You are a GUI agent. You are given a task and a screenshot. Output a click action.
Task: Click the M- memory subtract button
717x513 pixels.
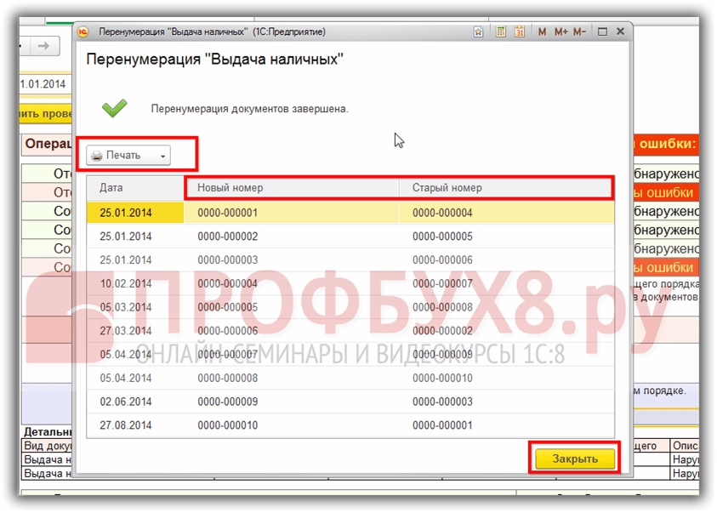coord(579,32)
